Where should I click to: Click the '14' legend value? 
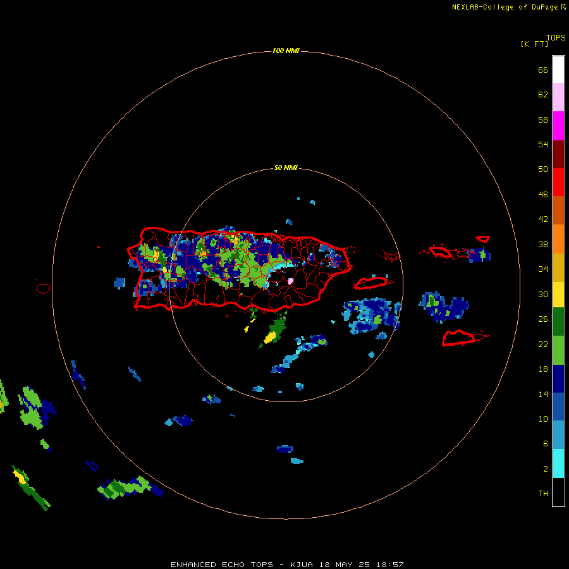pos(543,394)
